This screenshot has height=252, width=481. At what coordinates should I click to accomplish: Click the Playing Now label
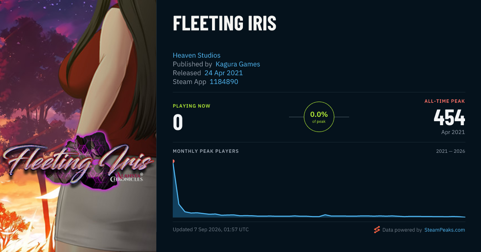[x=192, y=106]
